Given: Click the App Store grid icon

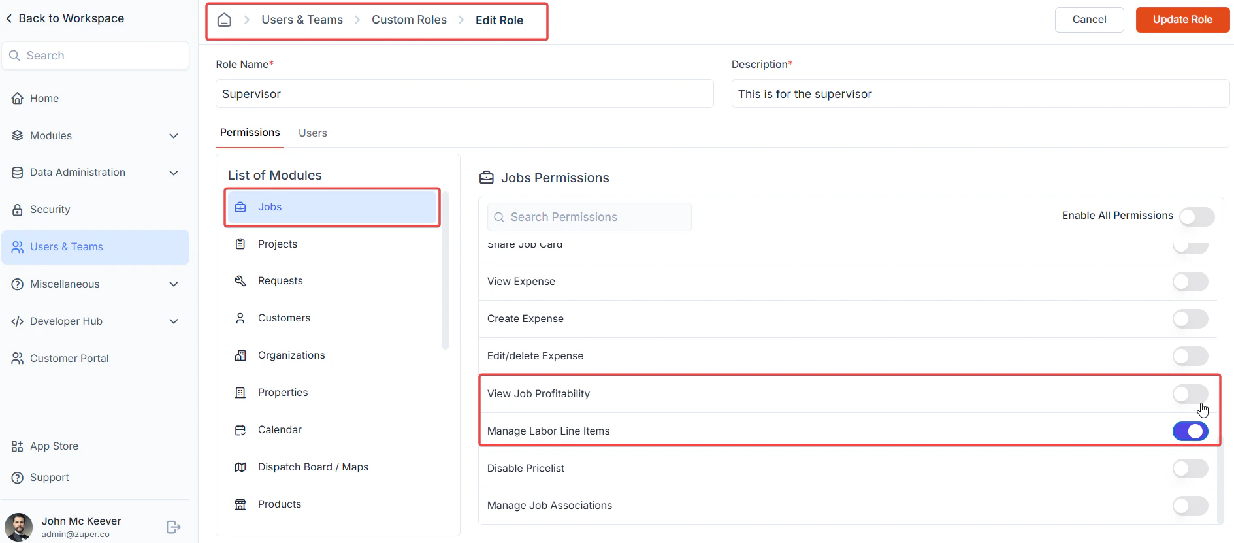Looking at the screenshot, I should coord(18,446).
